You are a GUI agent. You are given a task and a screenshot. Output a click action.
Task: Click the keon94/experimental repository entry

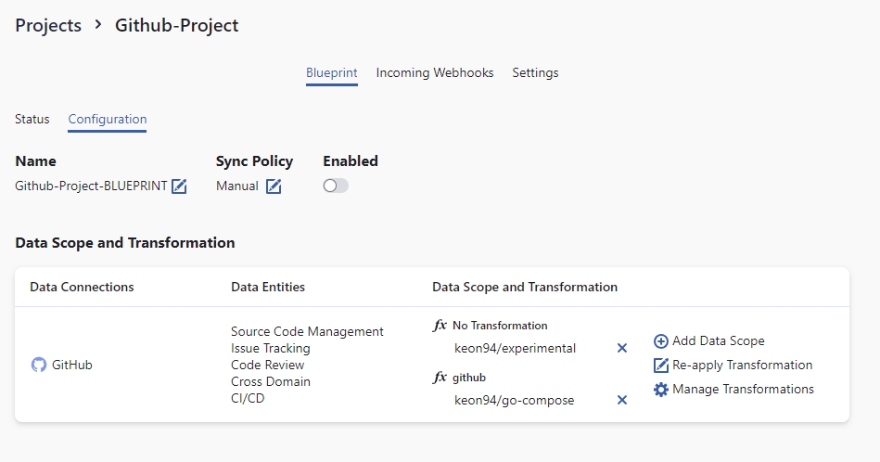516,349
